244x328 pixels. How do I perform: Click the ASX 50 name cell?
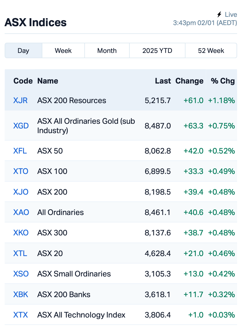pyautogui.click(x=50, y=151)
